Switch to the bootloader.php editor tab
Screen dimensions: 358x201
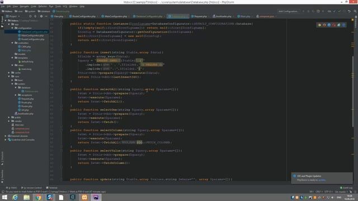tap(223, 16)
